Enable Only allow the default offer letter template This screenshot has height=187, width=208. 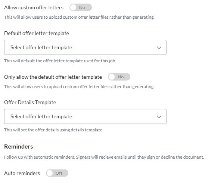coord(119,77)
